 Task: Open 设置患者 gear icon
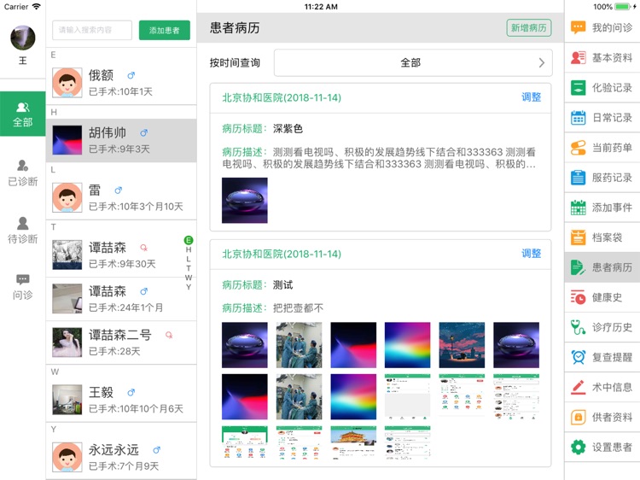578,447
